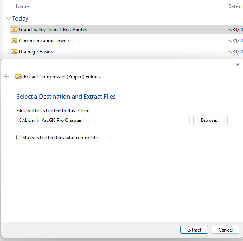
Task: Click the Drainage_Basins zipped folder icon
Action: pyautogui.click(x=14, y=51)
